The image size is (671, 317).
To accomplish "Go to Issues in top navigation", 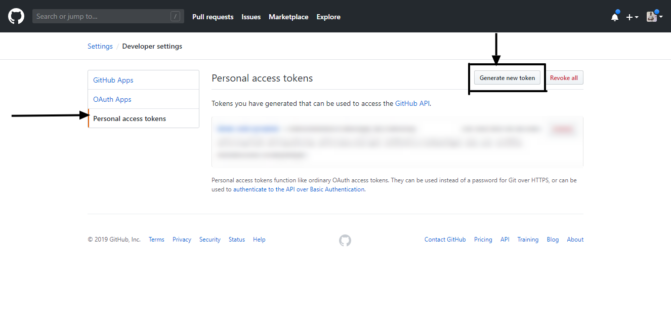I will pos(251,17).
